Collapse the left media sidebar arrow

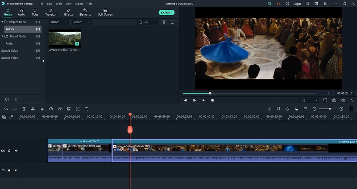(43, 61)
